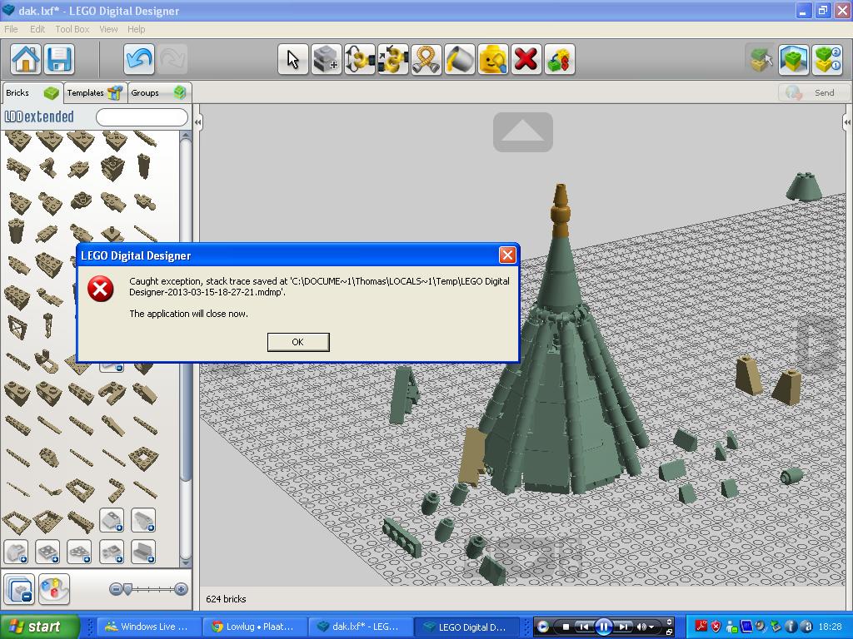Image resolution: width=853 pixels, height=639 pixels.
Task: Click the collapse brick groups icon
Action: point(20,589)
